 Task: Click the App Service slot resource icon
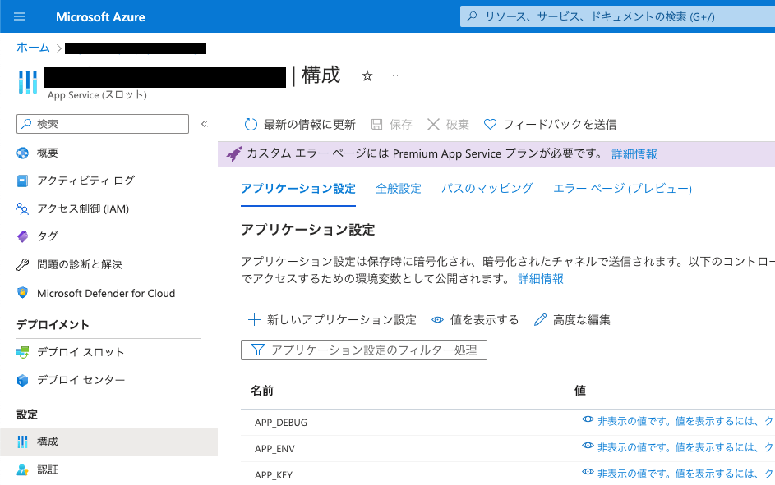pyautogui.click(x=28, y=82)
